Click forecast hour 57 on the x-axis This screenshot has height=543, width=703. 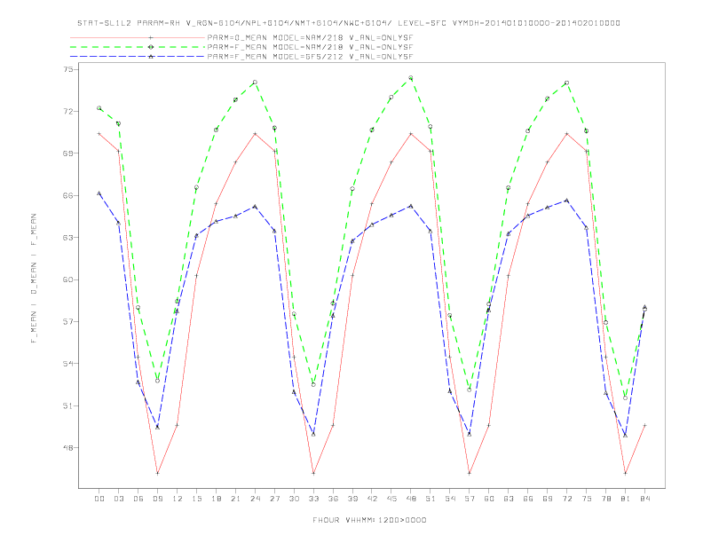point(470,499)
